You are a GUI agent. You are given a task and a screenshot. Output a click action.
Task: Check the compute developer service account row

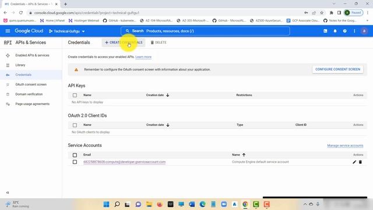pyautogui.click(x=75, y=162)
